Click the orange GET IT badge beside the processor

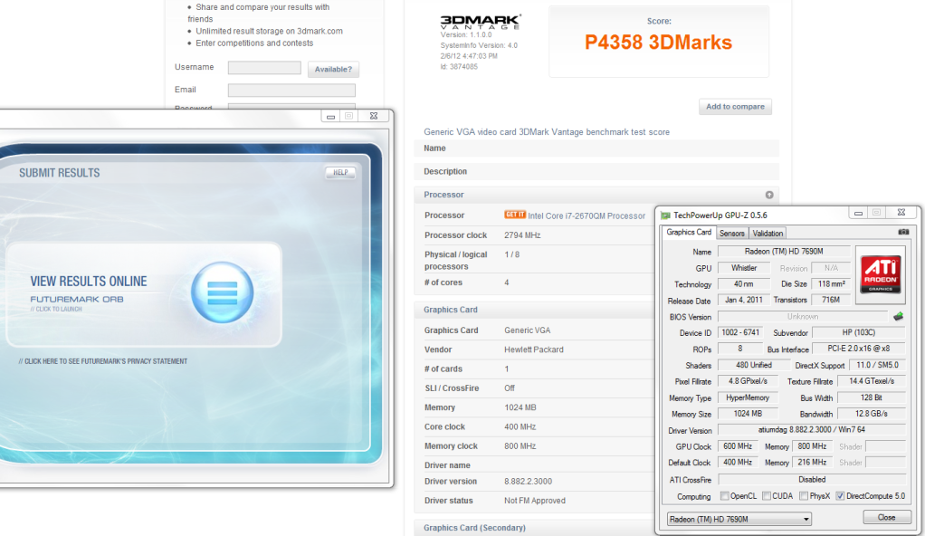point(514,215)
